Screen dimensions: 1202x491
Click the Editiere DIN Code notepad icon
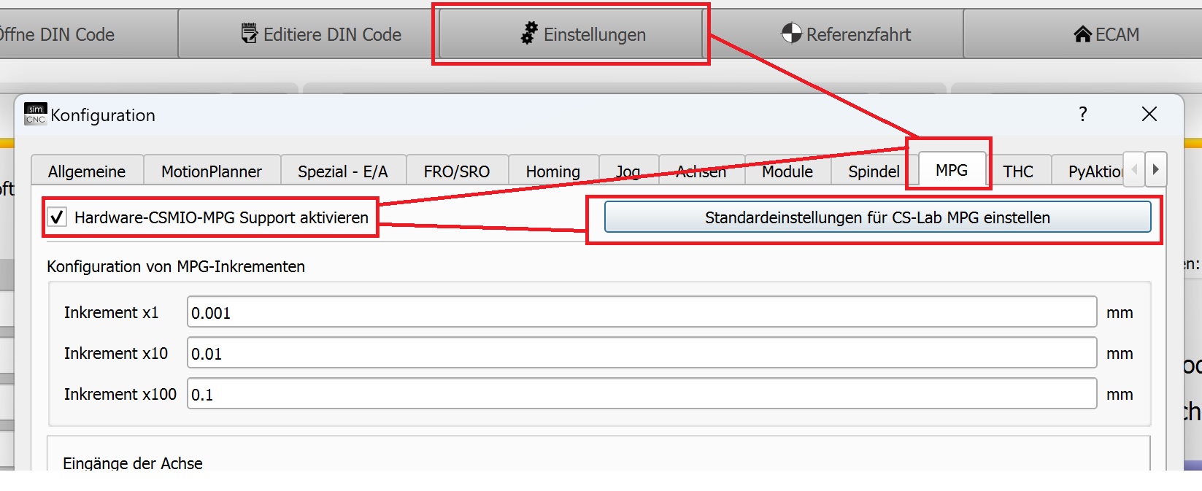pyautogui.click(x=250, y=34)
